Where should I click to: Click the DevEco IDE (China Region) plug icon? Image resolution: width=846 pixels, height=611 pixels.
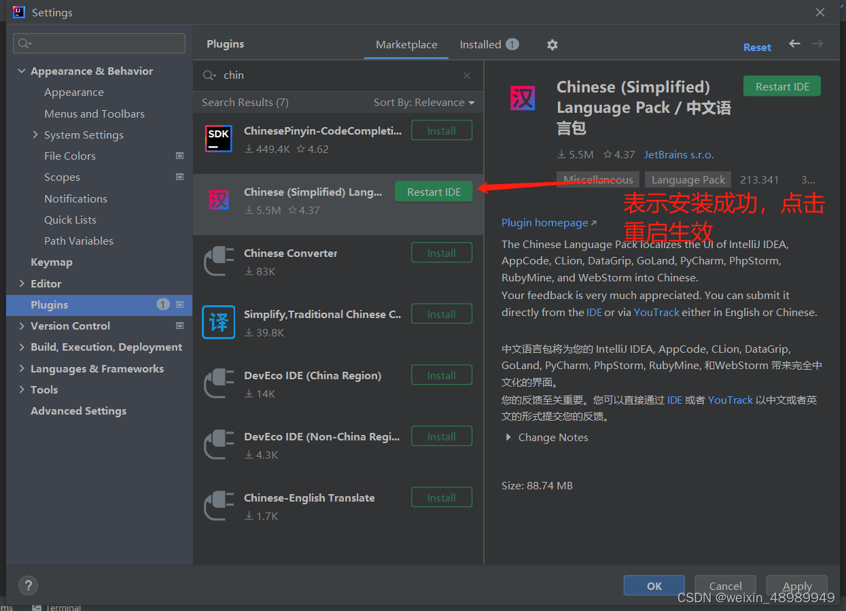[x=219, y=383]
